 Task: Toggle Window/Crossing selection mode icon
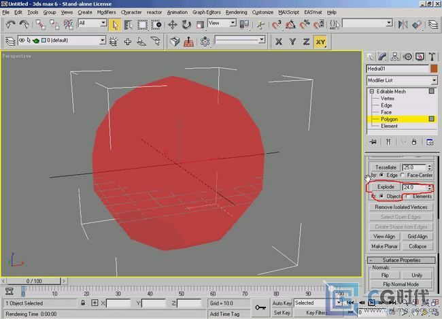tap(156, 24)
